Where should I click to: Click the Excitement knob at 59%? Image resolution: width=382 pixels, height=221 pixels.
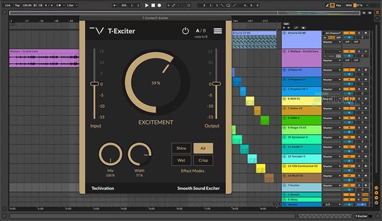coord(156,83)
